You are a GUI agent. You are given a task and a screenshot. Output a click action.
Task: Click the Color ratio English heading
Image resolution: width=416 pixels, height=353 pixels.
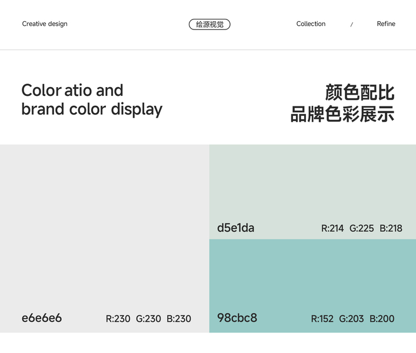point(72,91)
